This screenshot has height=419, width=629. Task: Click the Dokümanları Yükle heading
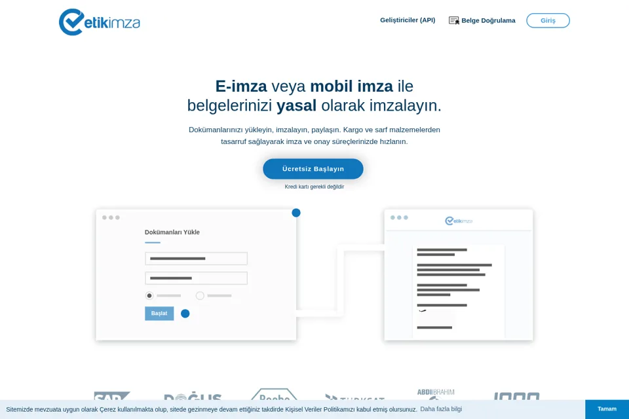(x=172, y=232)
